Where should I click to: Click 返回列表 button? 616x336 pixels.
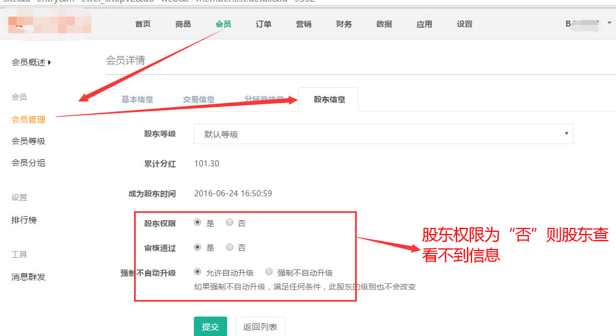pyautogui.click(x=260, y=327)
